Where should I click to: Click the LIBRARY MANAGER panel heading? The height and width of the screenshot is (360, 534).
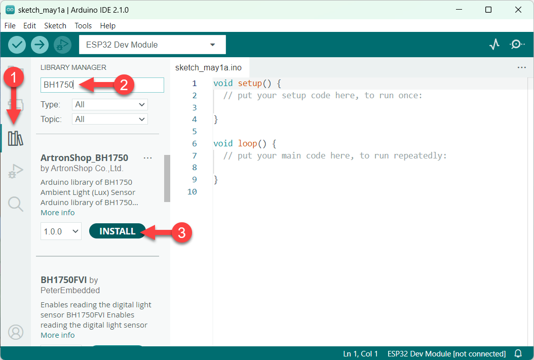pos(73,67)
